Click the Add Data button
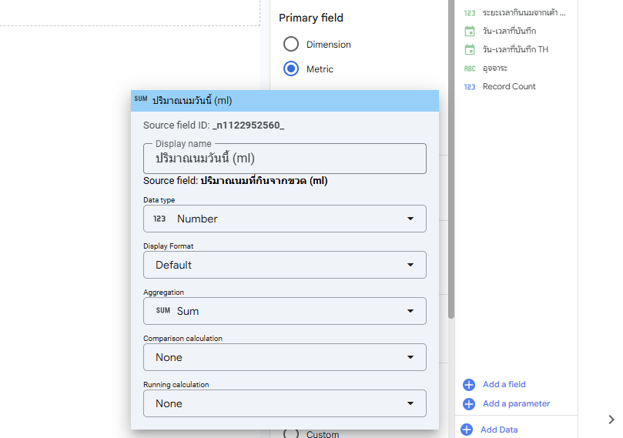Image resolution: width=623 pixels, height=438 pixels. tap(499, 430)
